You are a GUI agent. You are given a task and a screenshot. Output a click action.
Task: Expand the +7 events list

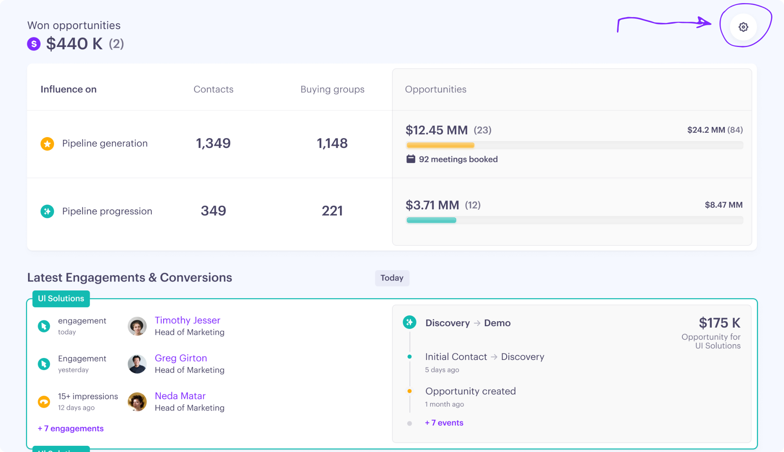tap(444, 422)
